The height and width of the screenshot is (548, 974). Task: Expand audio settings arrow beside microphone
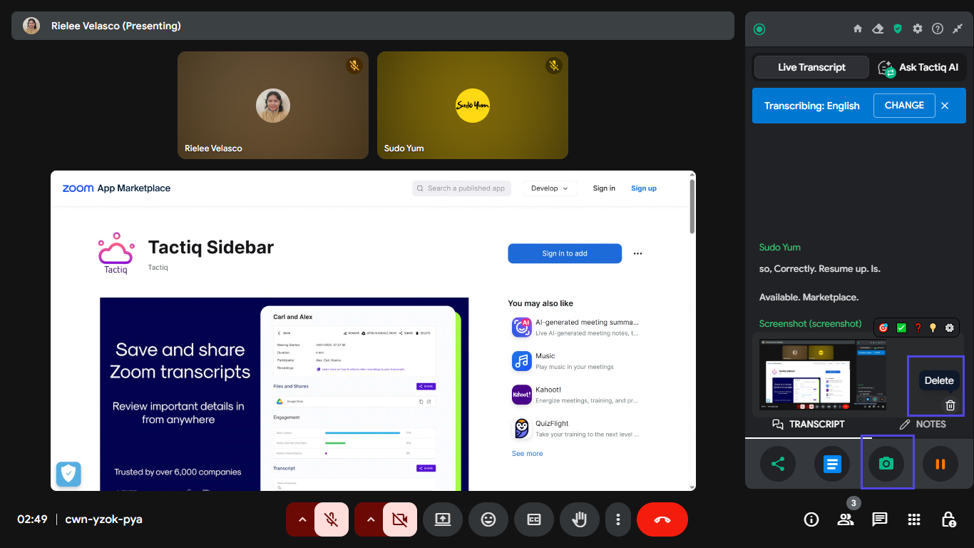coord(302,519)
